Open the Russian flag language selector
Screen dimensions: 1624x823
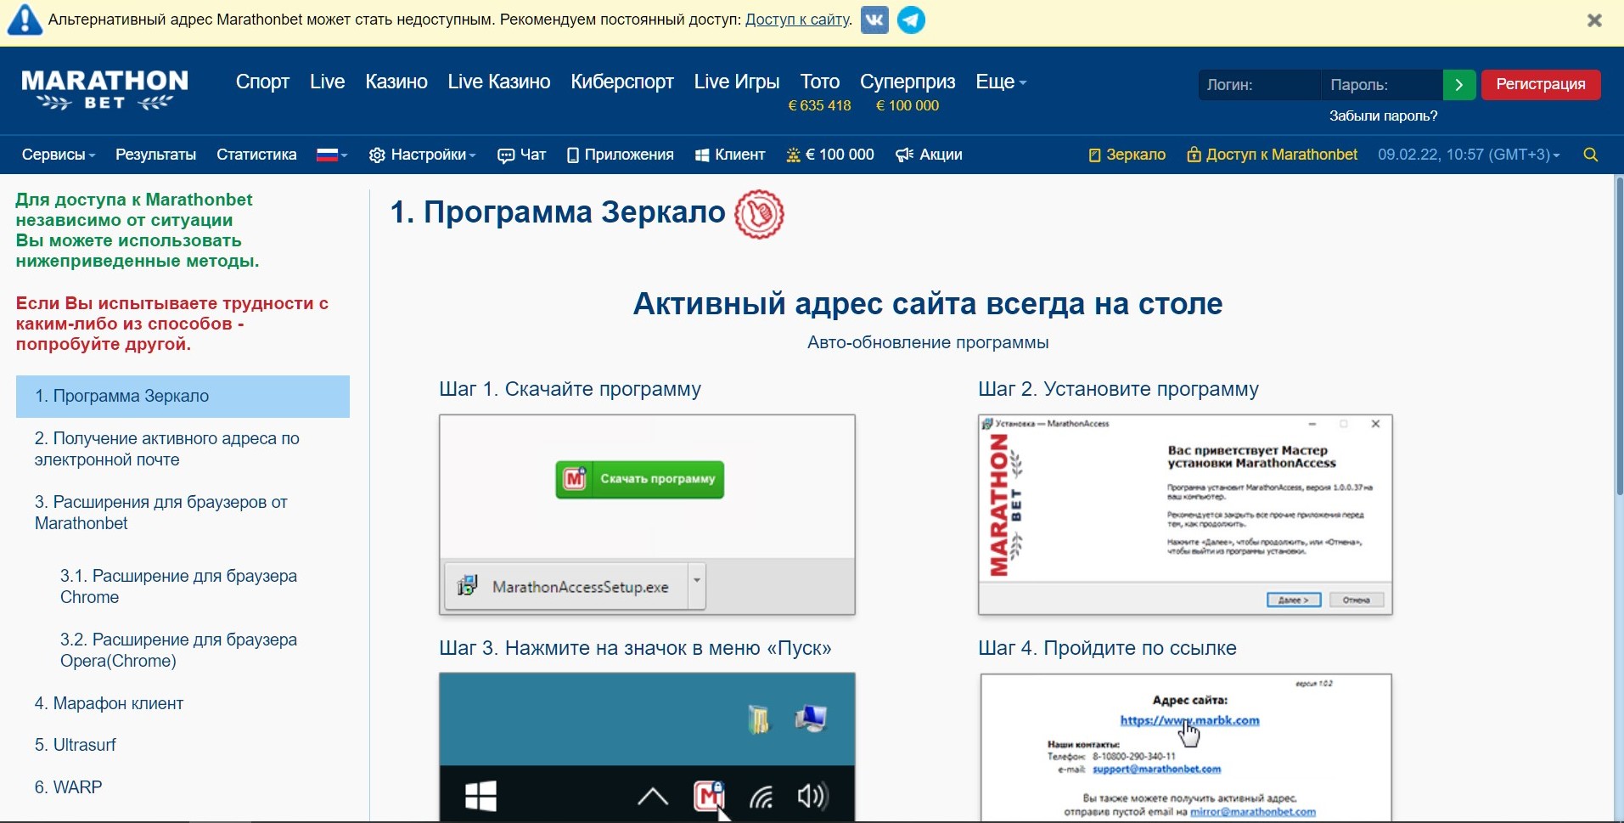tap(332, 155)
